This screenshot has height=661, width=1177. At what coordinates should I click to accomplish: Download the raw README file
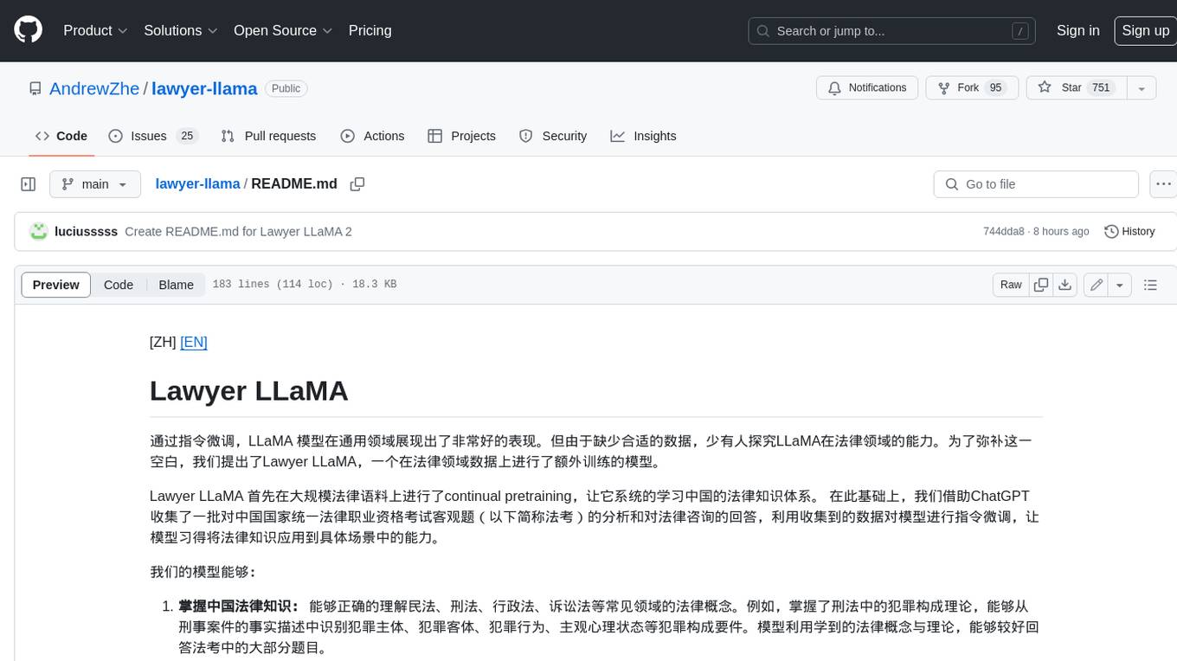(x=1065, y=285)
